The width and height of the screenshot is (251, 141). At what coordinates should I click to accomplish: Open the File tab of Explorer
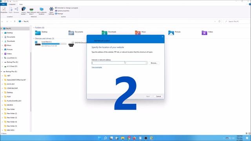pyautogui.click(x=3, y=4)
